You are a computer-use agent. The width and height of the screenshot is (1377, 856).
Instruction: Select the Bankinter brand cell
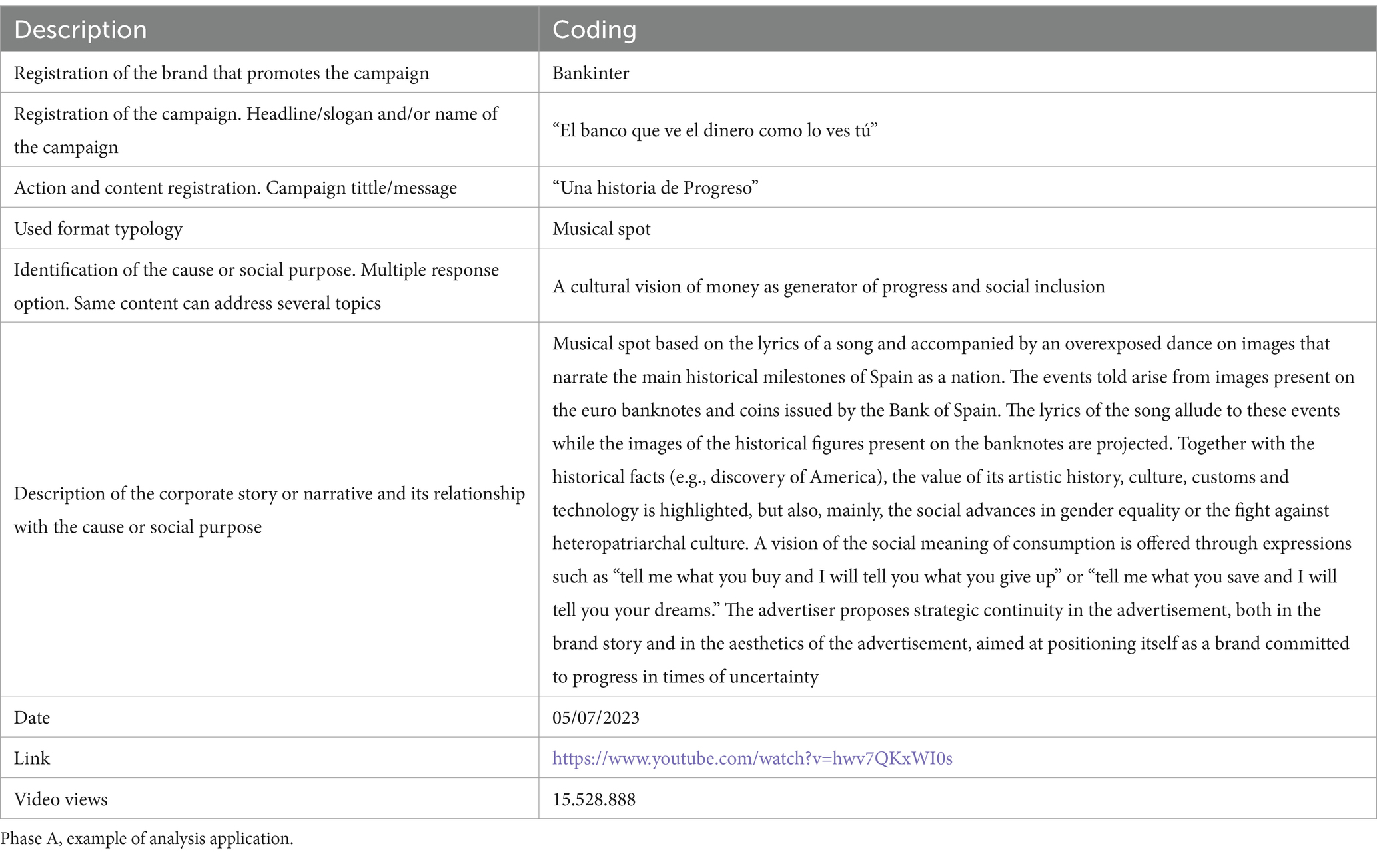[x=957, y=73]
